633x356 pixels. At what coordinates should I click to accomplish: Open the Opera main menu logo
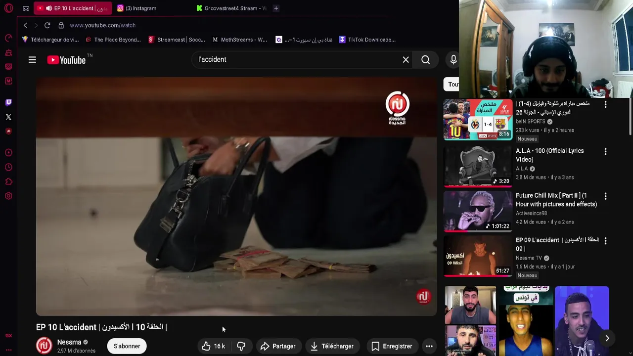[x=8, y=8]
